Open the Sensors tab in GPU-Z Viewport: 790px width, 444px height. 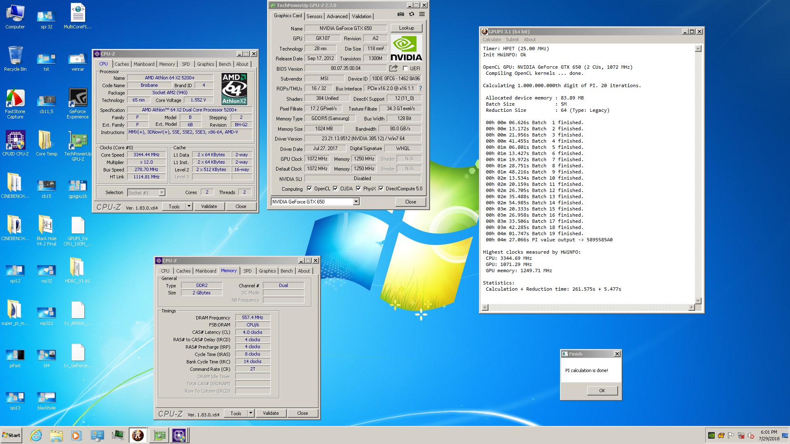click(x=314, y=16)
